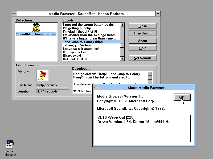Select 'Jane, stop this crazy thing!' sound
The height and width of the screenshot is (159, 213).
91,42
